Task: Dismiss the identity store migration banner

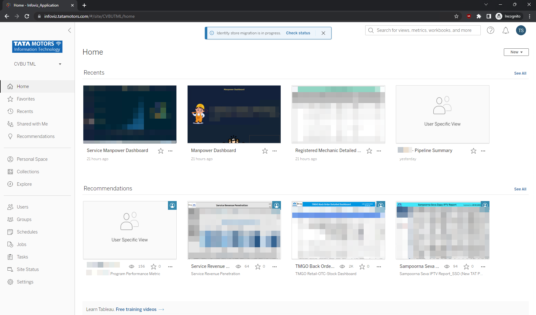Action: pos(323,33)
